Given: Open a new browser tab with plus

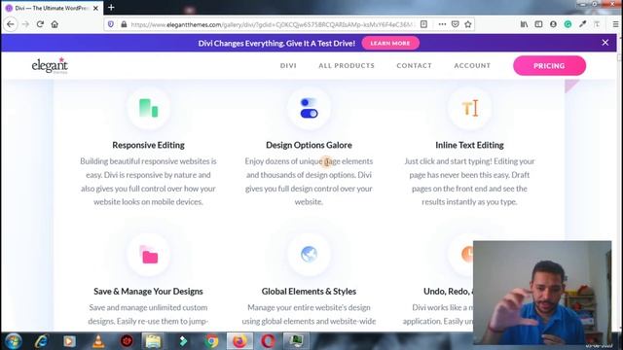Looking at the screenshot, I should point(111,7).
